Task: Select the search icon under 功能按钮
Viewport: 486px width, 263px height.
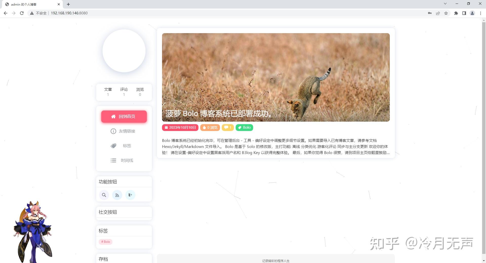Action: (x=104, y=195)
